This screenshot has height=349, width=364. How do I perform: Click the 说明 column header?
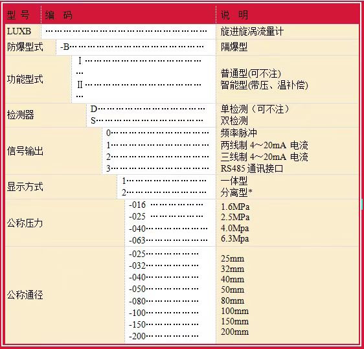click(234, 15)
